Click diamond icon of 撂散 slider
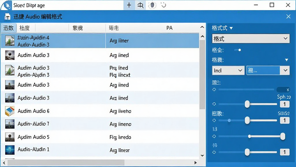 214,120
